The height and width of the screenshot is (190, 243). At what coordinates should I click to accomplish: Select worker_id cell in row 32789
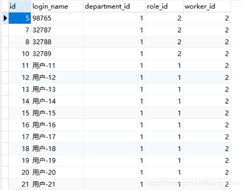click(207, 54)
